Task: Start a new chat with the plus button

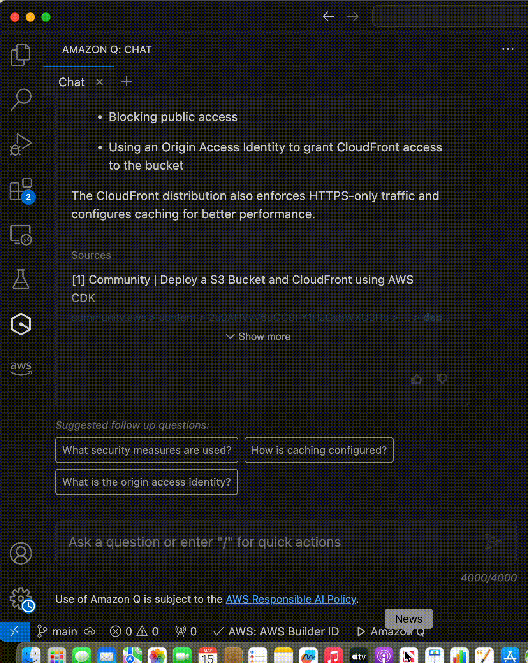Action: [x=126, y=82]
